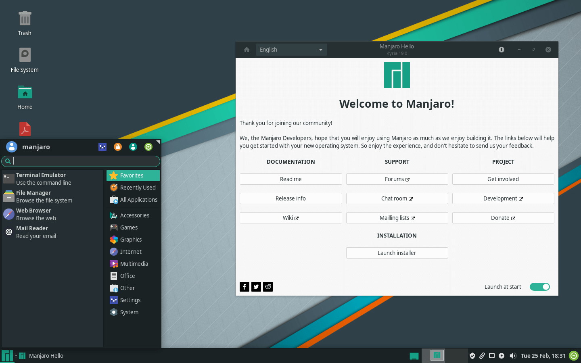Click the green session logout panel icon

(x=574, y=356)
